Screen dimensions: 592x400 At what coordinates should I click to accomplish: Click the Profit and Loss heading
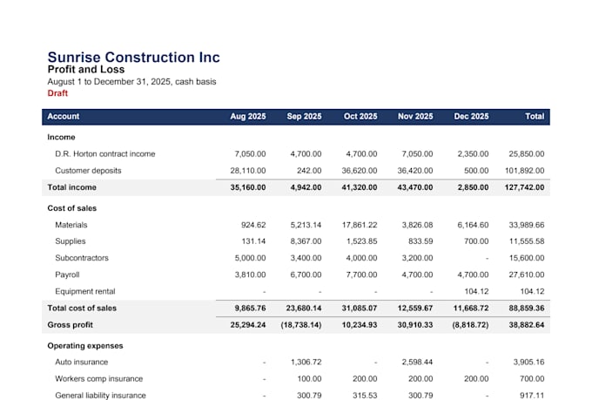pos(86,70)
